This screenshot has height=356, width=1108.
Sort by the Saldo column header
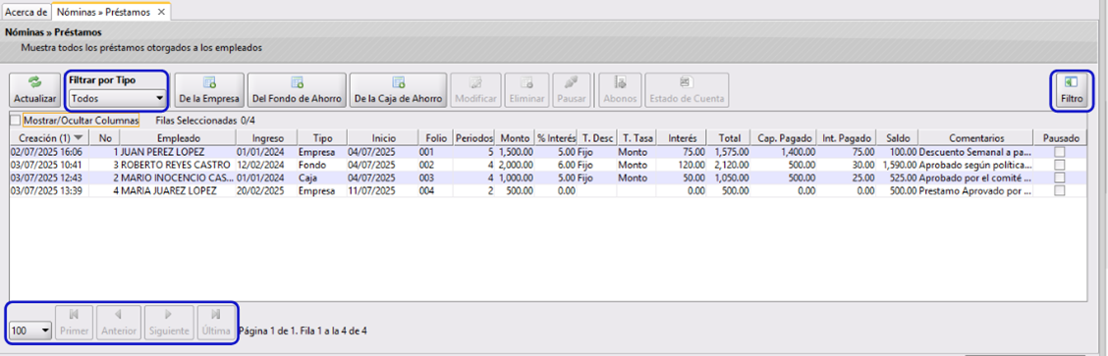pyautogui.click(x=898, y=138)
